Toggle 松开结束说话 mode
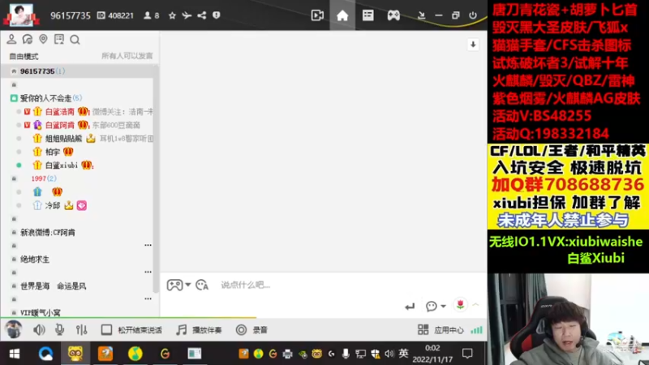 [132, 330]
